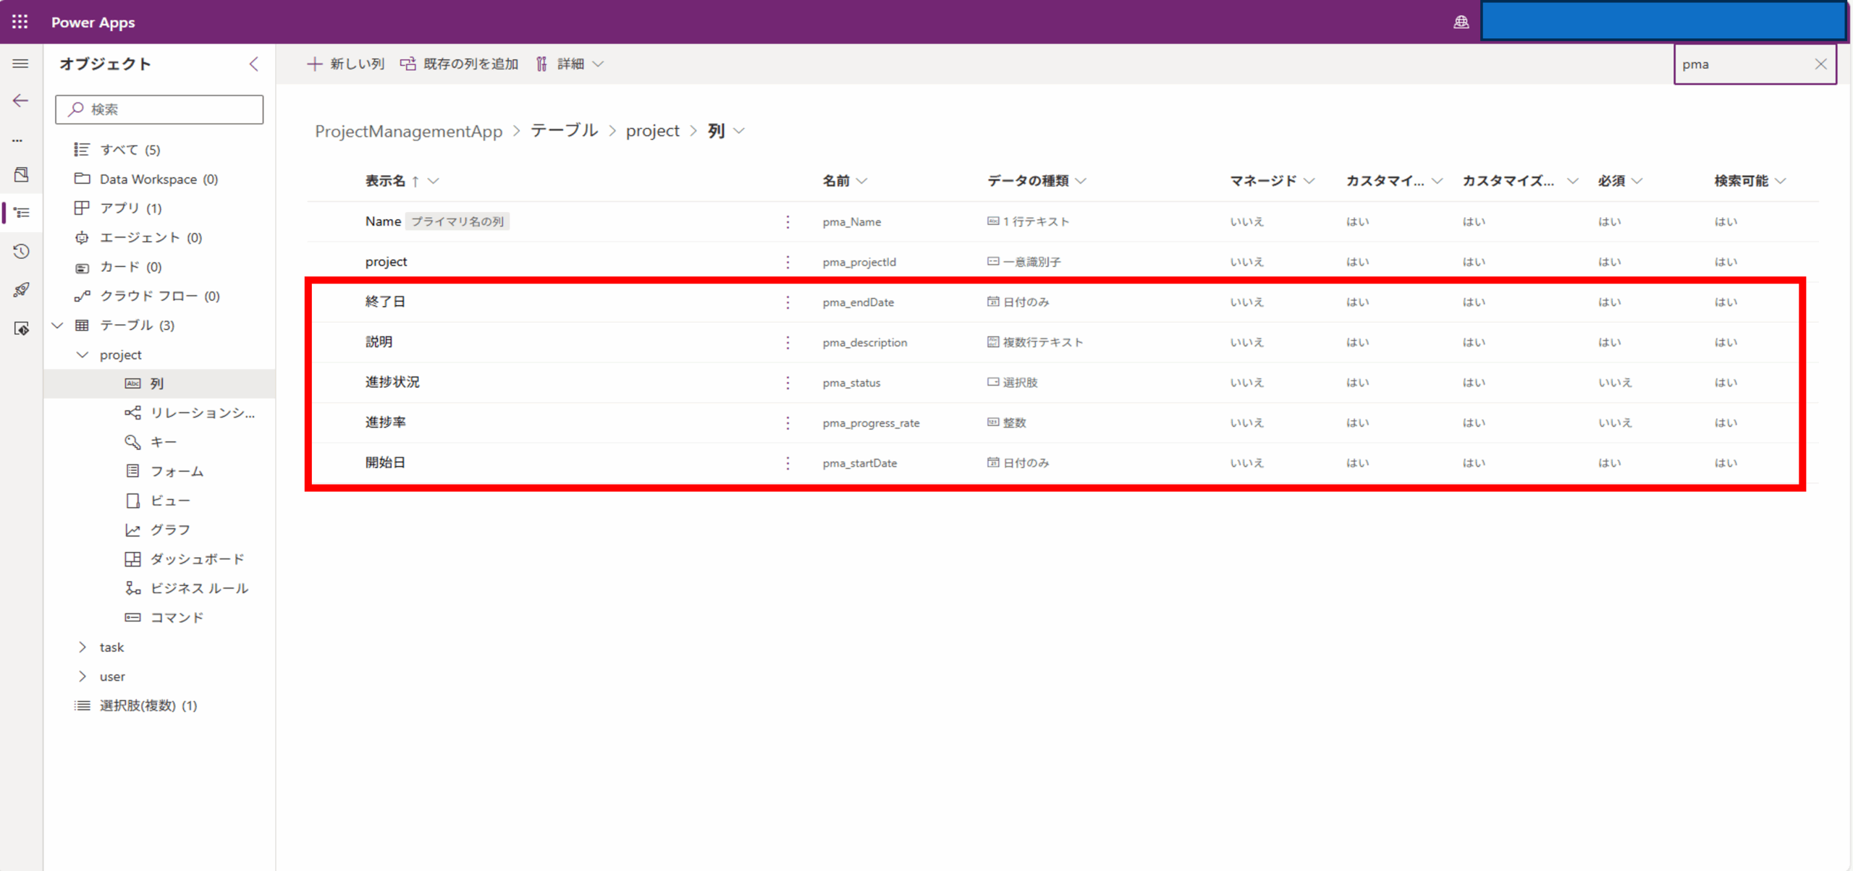Open the 表示名 column sort dropdown

(x=433, y=181)
